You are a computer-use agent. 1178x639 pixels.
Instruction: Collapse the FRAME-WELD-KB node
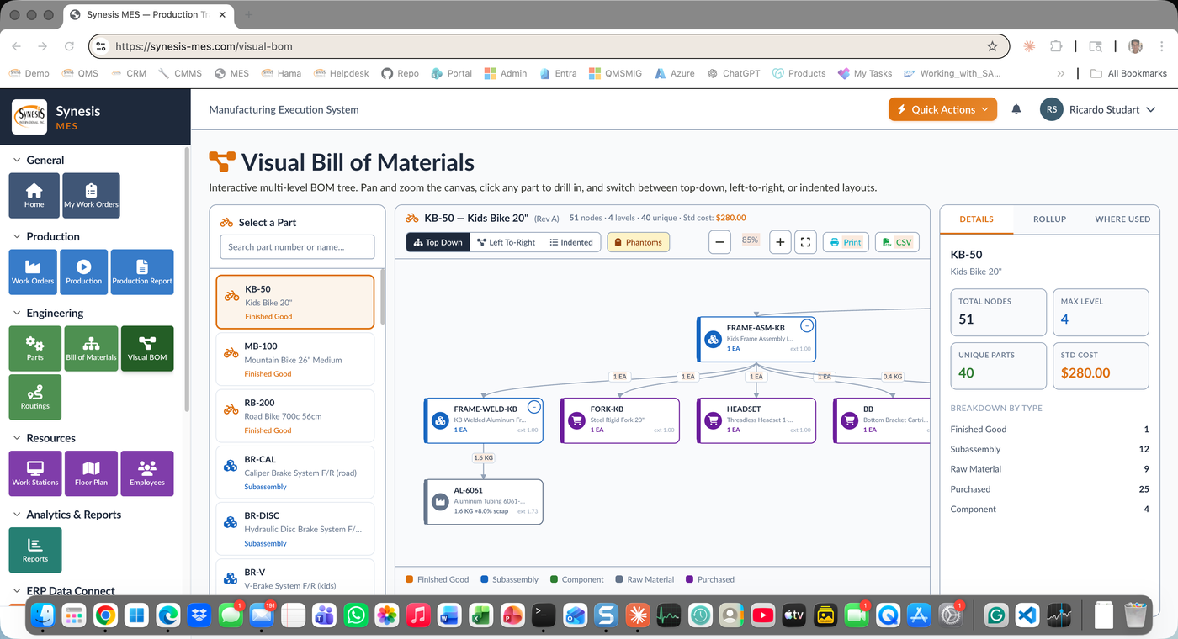point(533,407)
